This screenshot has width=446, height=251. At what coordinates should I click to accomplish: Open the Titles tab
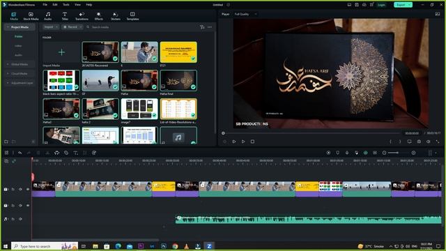[x=65, y=16]
